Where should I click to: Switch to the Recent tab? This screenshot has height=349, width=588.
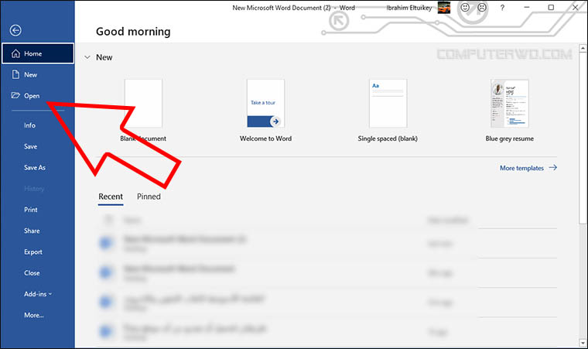pyautogui.click(x=111, y=197)
